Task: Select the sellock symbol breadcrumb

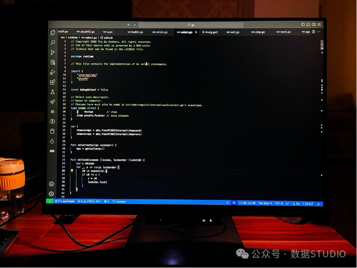Action: pyautogui.click(x=106, y=38)
